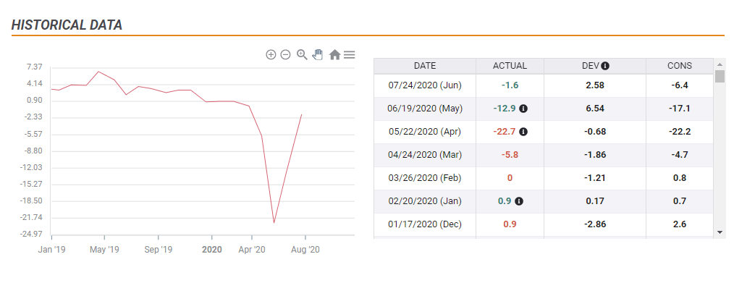Click the chart zoom in plus icon
This screenshot has height=283, width=734.
271,55
